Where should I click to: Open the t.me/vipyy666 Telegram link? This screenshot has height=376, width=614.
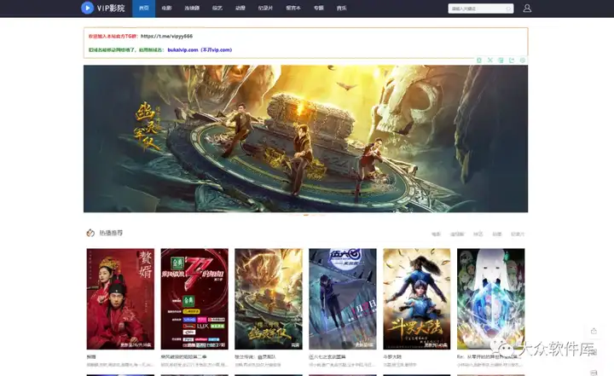(166, 36)
